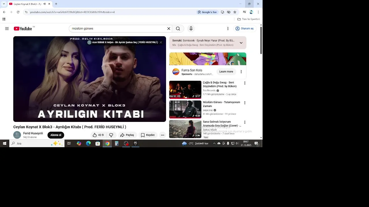369x207 pixels.
Task: Open YouTube settings three-dot menu
Action: click(228, 28)
